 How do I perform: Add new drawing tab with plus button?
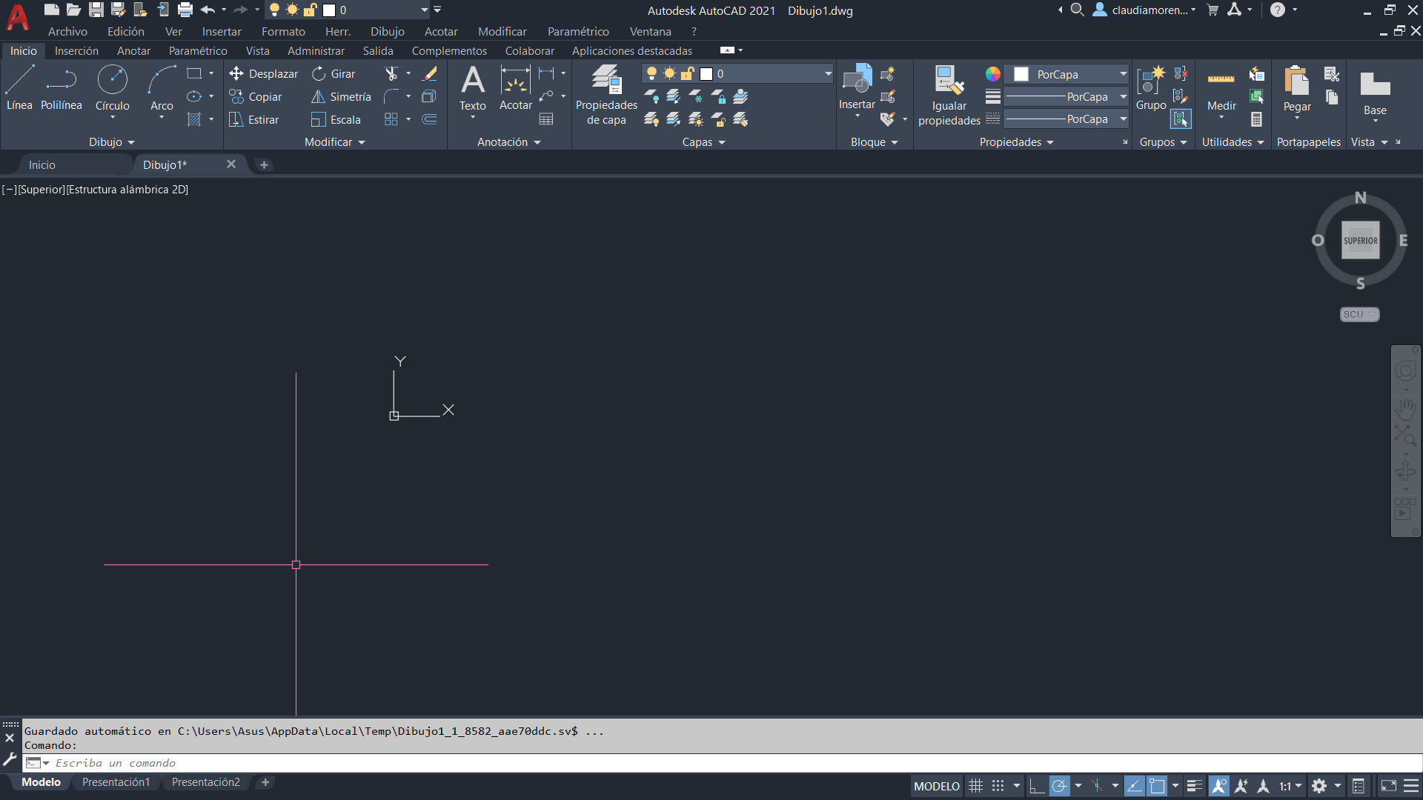[x=264, y=164]
